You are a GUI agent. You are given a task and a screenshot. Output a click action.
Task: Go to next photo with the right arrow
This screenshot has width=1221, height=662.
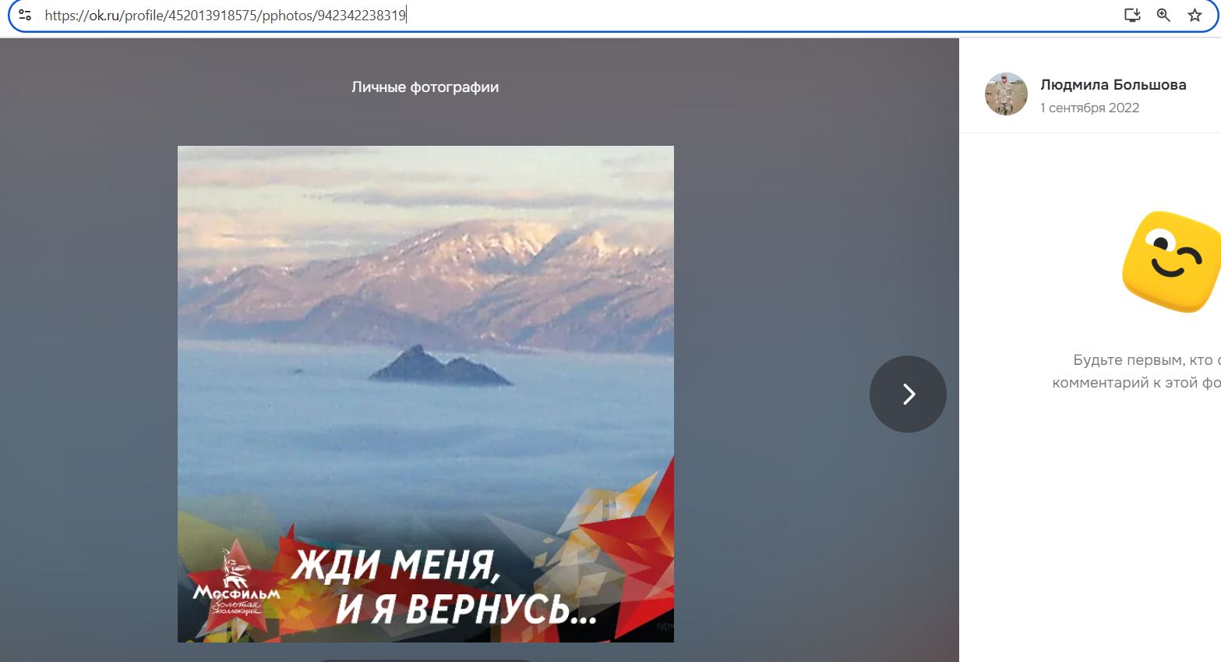pyautogui.click(x=908, y=394)
